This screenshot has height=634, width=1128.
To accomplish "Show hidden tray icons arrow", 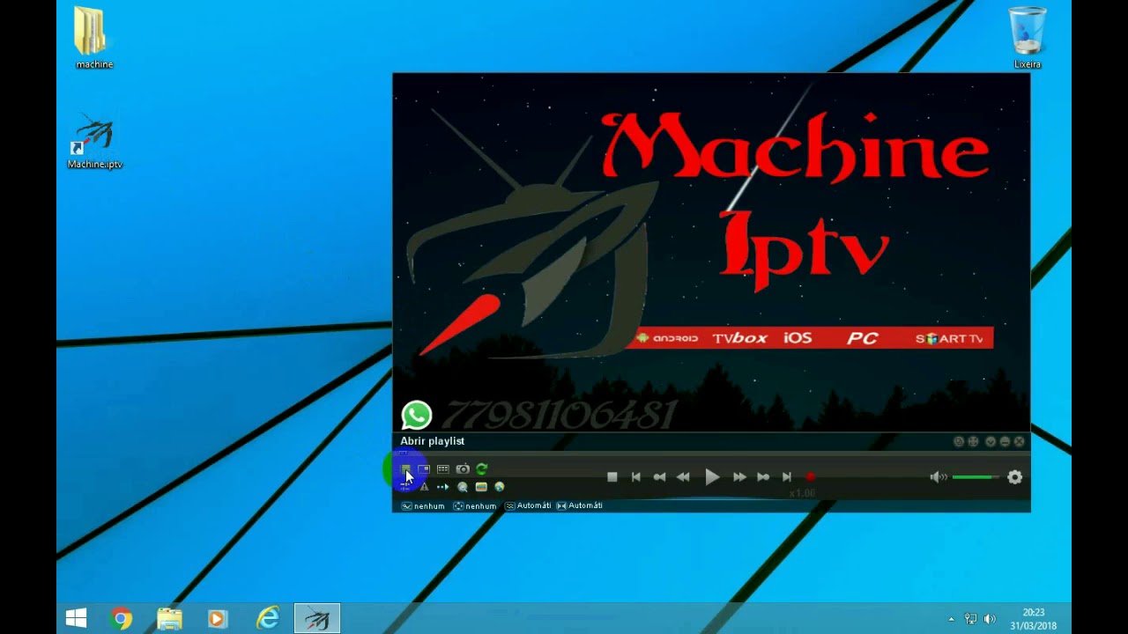I will click(951, 620).
